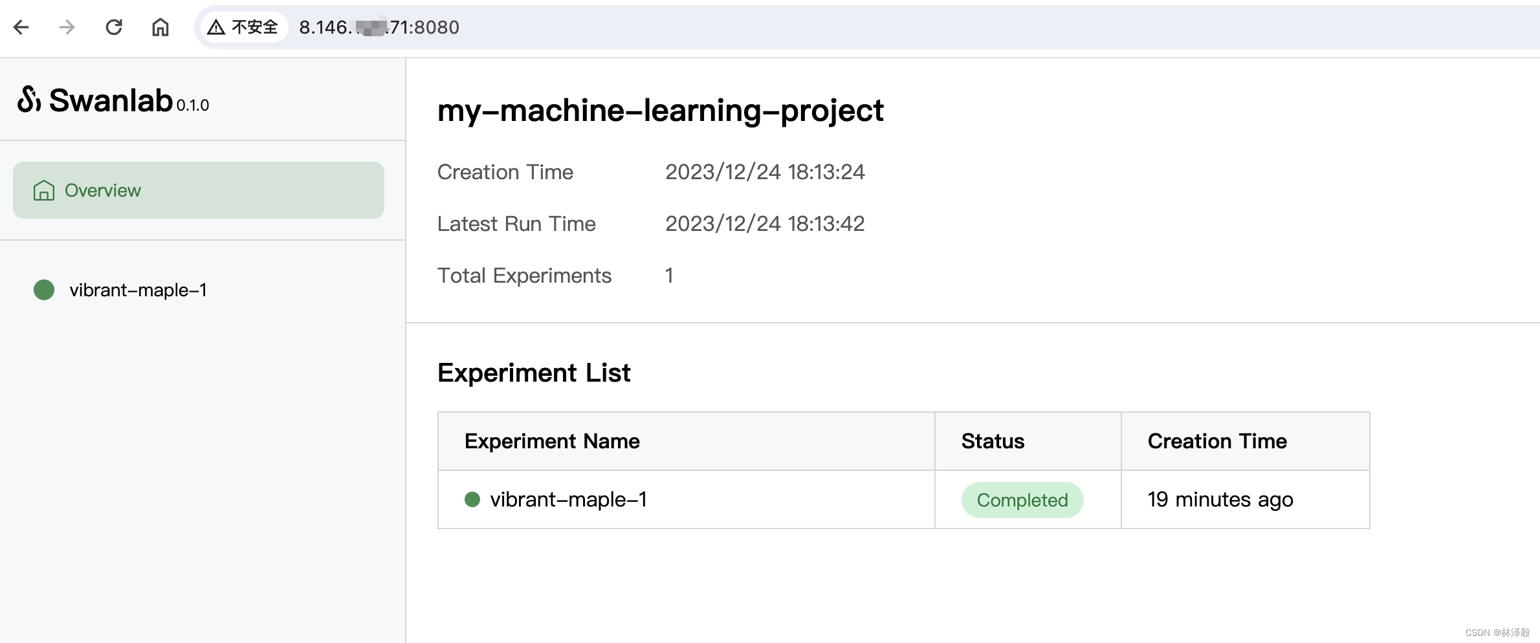Reload the current page

[x=114, y=27]
